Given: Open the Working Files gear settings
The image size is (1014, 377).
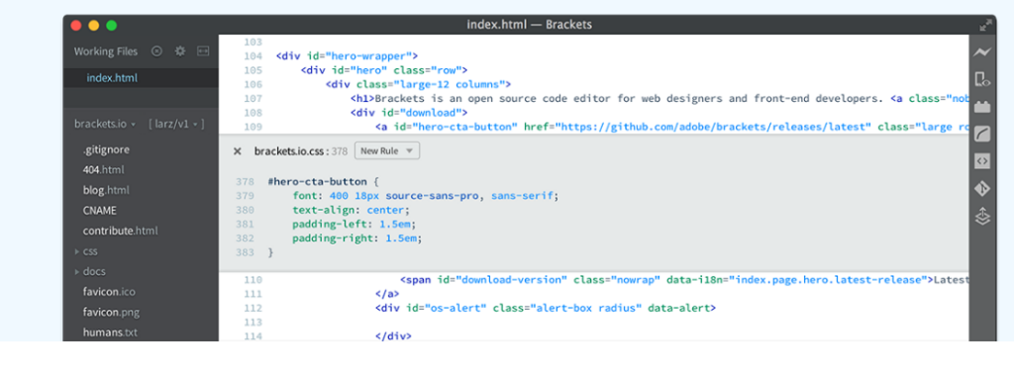Looking at the screenshot, I should pos(180,51).
